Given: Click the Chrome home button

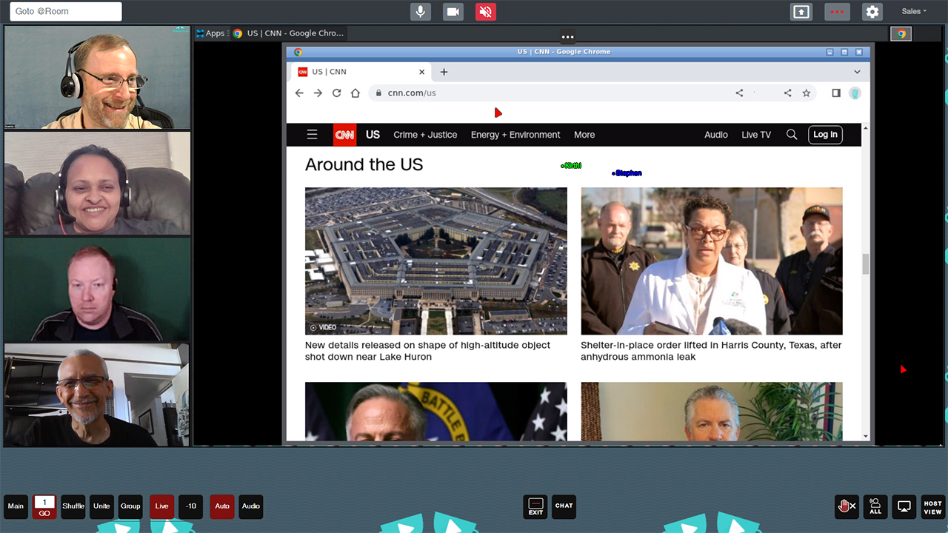Looking at the screenshot, I should tap(355, 93).
